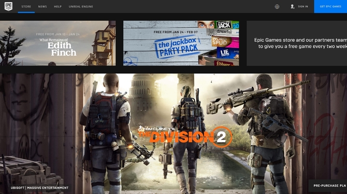Click the Division 2 hero banner
The width and height of the screenshot is (347, 194).
[173, 134]
